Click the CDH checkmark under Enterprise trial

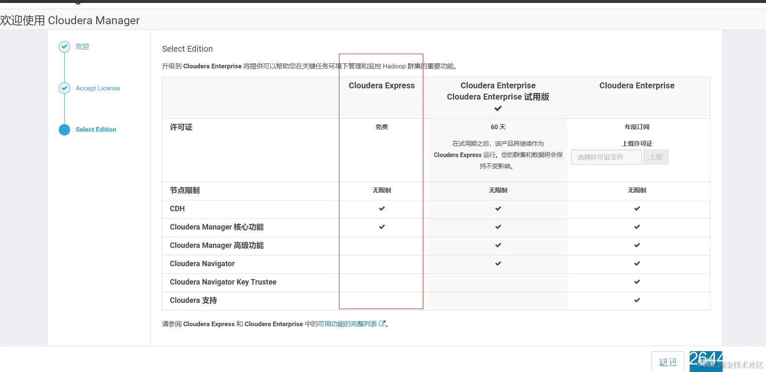point(498,208)
